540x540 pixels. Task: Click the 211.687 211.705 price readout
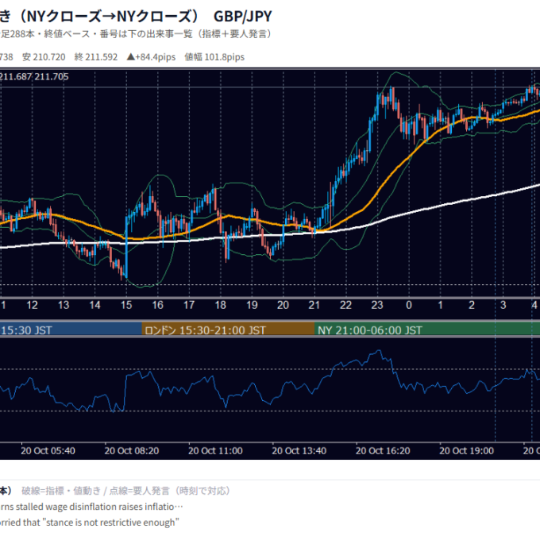pyautogui.click(x=34, y=76)
